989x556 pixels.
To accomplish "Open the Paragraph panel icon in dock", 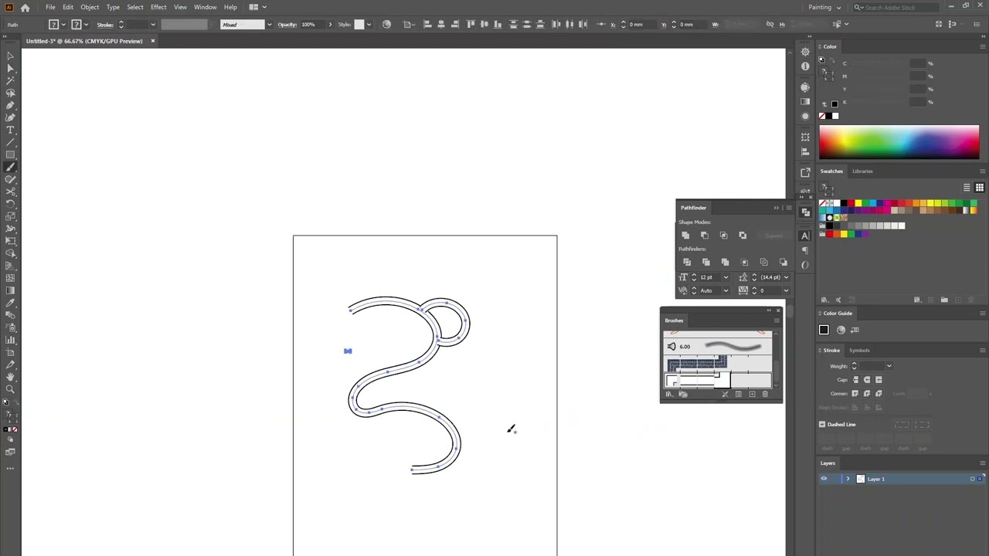I will 805,250.
